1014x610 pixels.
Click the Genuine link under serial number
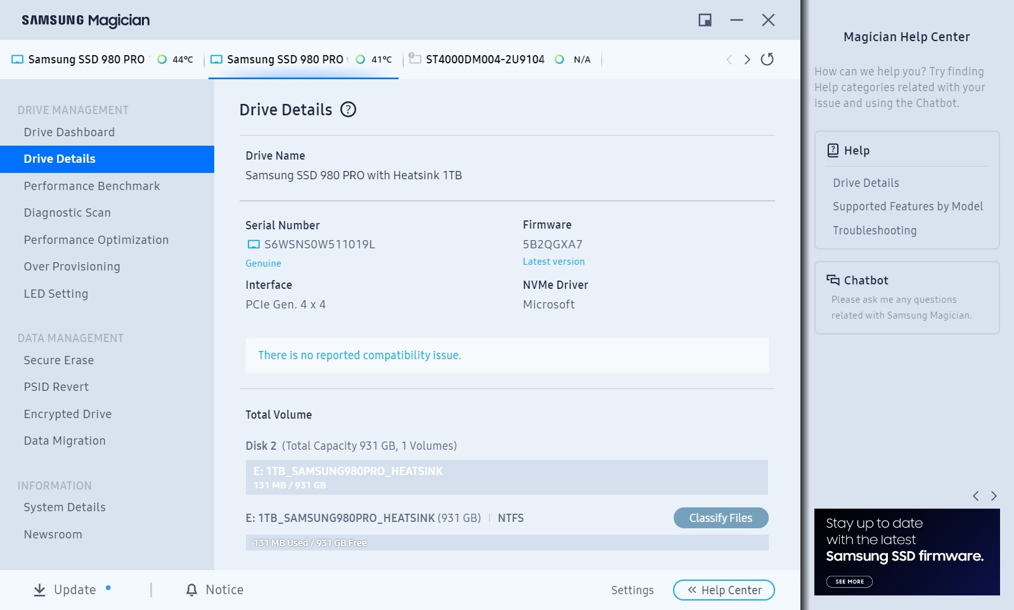tap(263, 264)
